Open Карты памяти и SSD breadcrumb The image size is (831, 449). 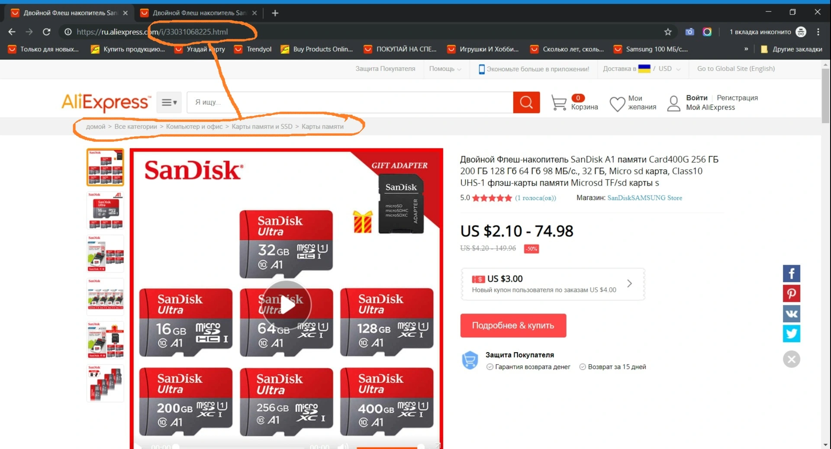coord(262,127)
